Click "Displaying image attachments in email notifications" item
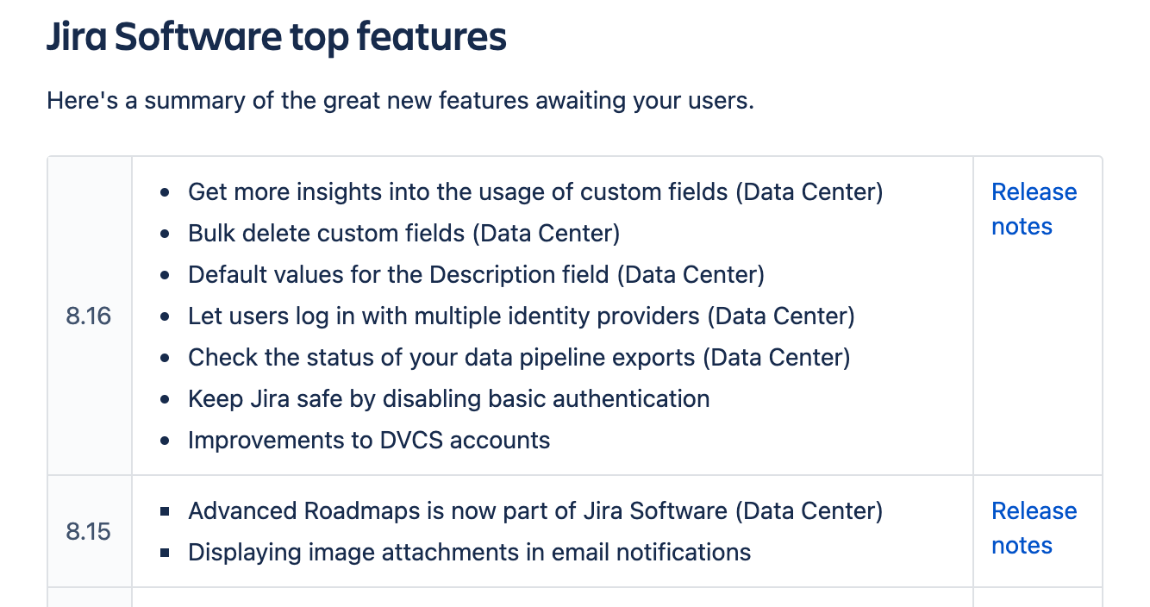This screenshot has width=1150, height=607. 470,552
